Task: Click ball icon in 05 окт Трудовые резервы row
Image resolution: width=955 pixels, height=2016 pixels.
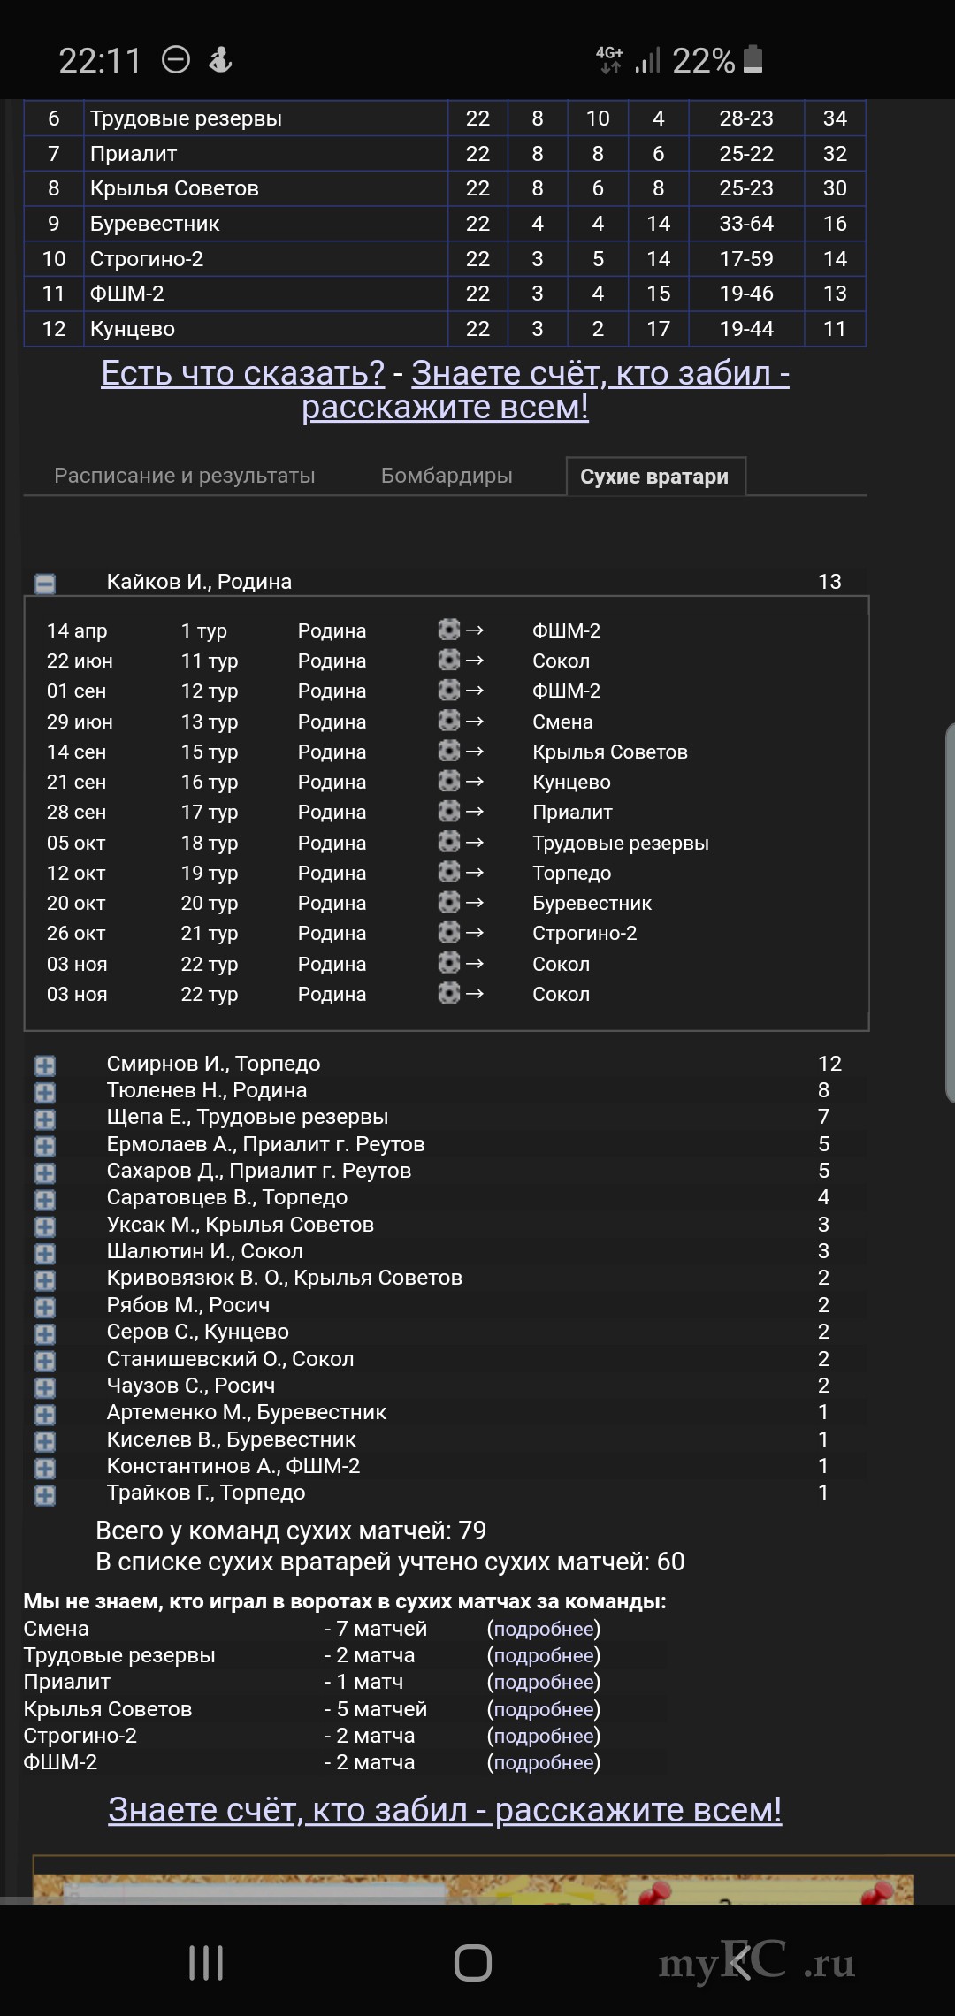Action: 449,842
